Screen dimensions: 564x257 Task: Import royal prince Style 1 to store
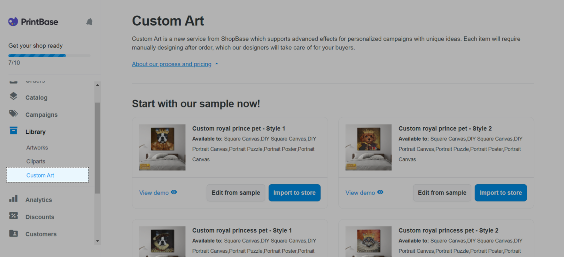coord(294,193)
